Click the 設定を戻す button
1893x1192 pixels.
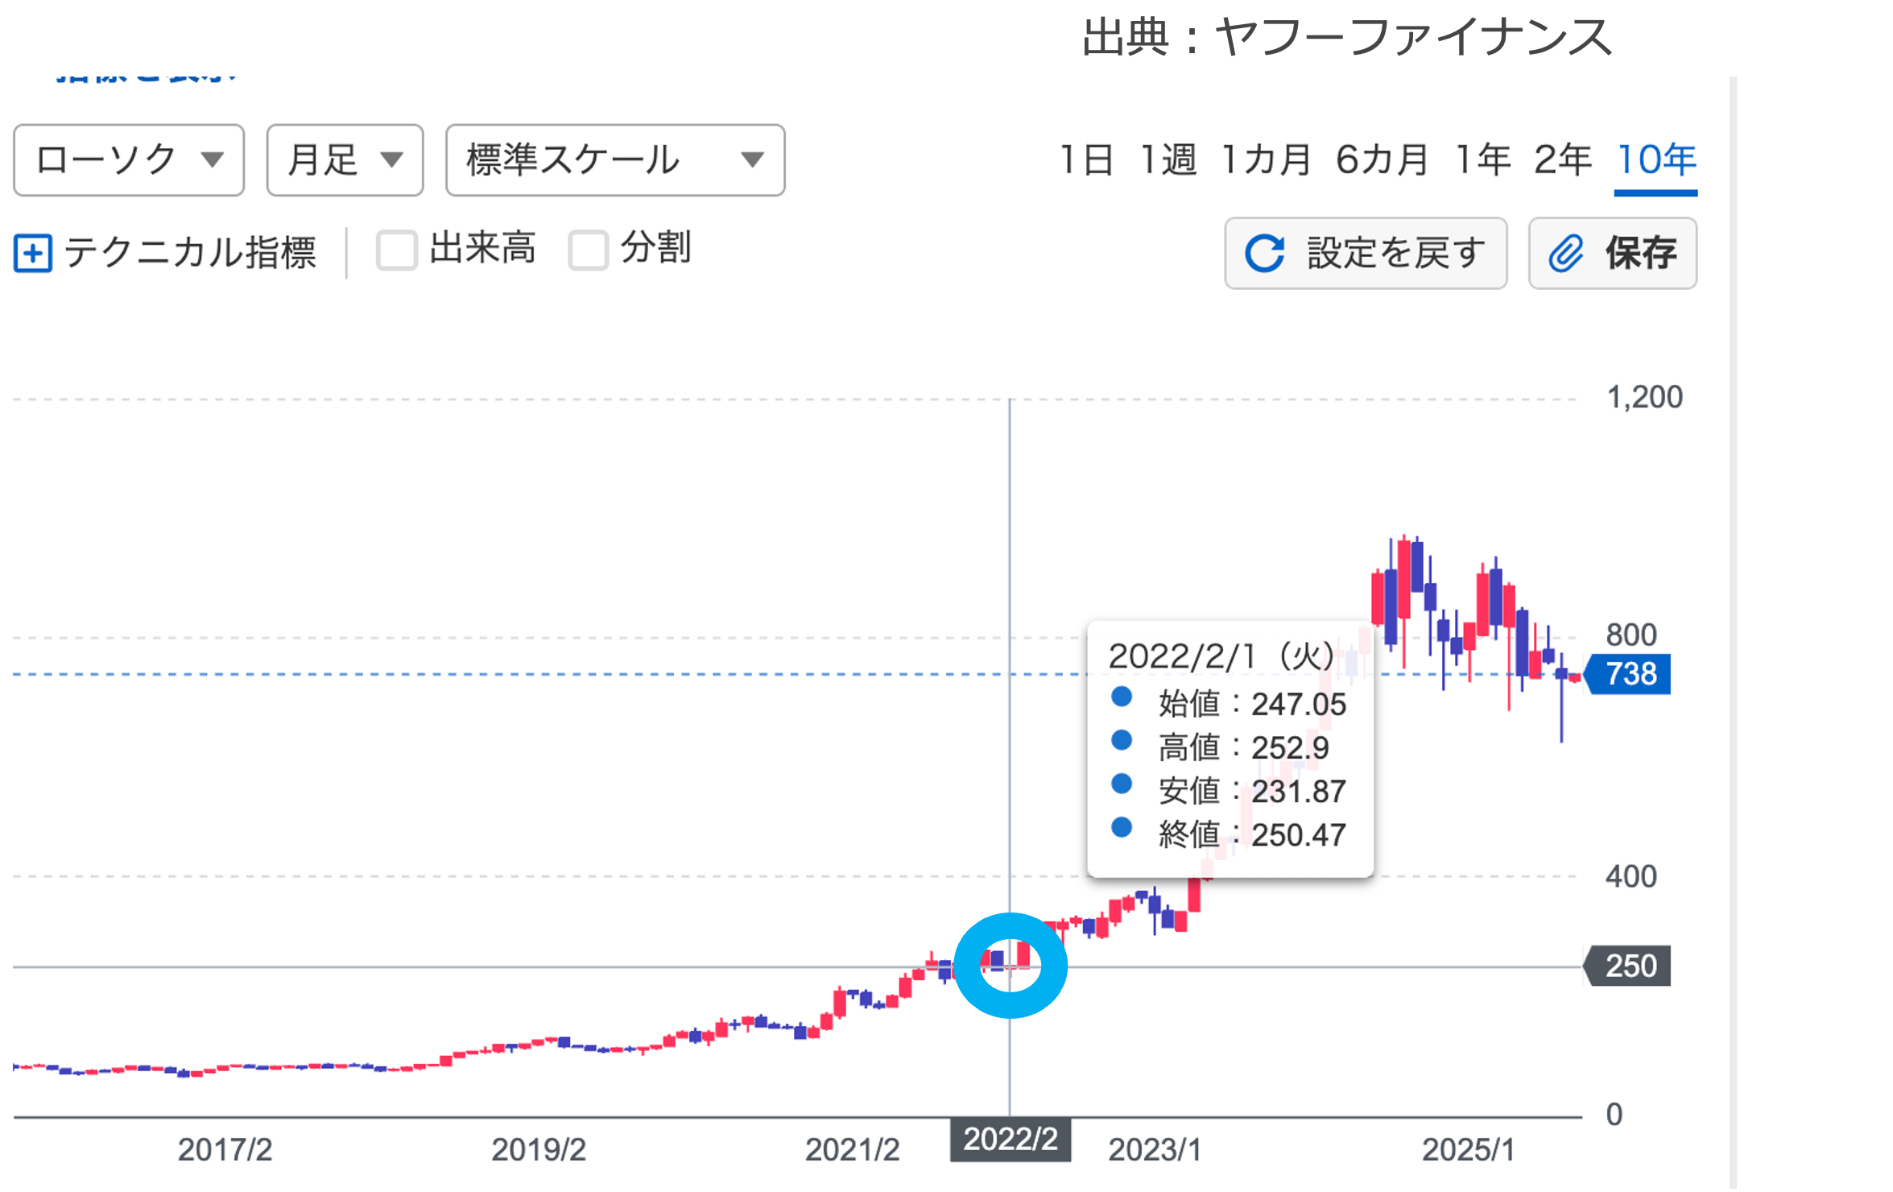[1366, 254]
